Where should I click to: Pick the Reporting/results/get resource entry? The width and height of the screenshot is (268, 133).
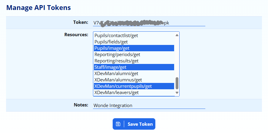(116, 61)
